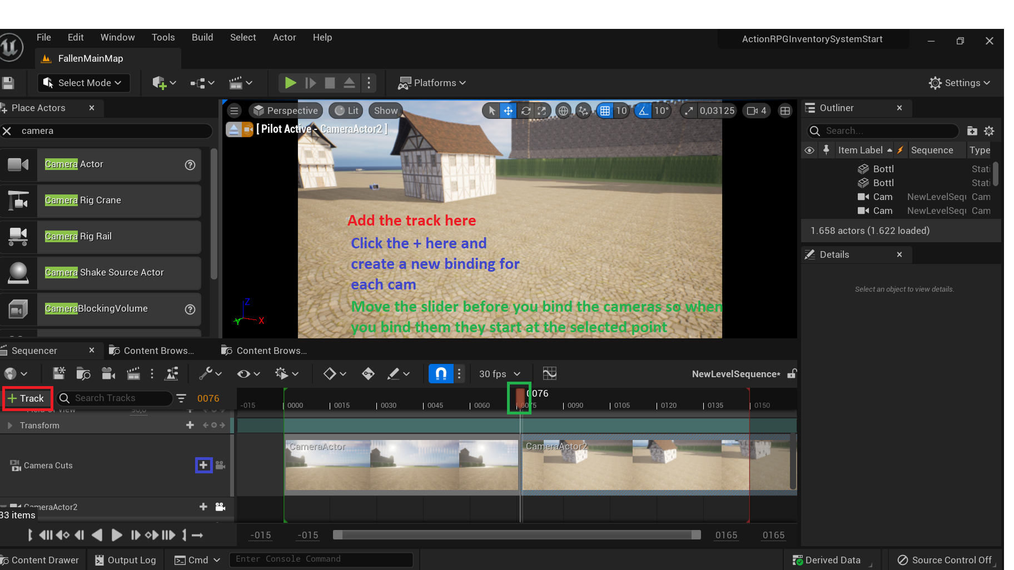Click the browse to sequence asset icon in Sequencer
This screenshot has height=570, width=1014.
click(83, 374)
